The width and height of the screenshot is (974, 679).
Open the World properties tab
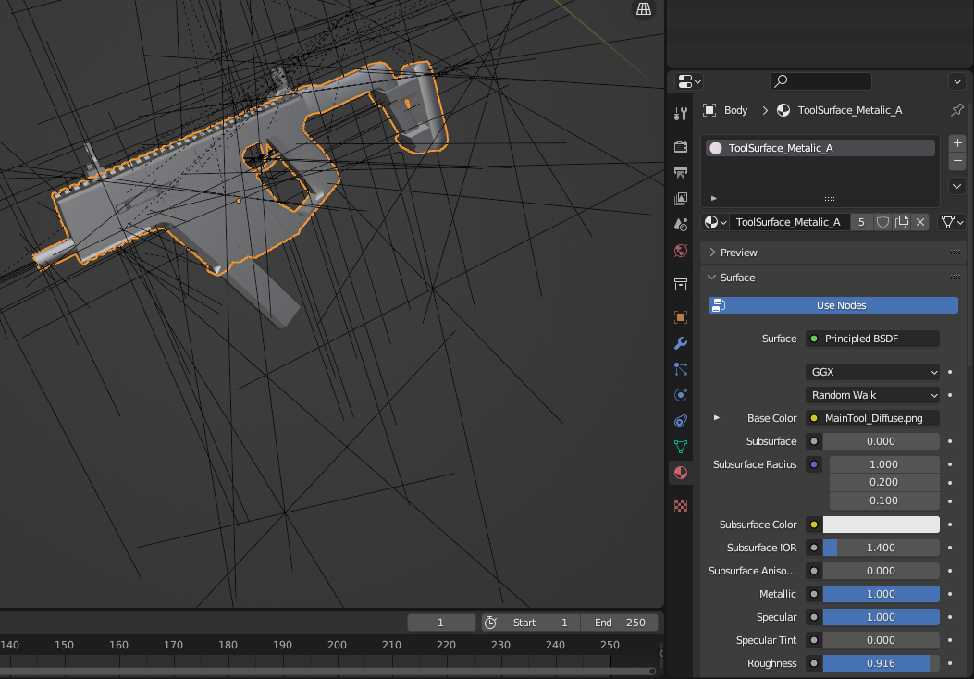pyautogui.click(x=681, y=251)
